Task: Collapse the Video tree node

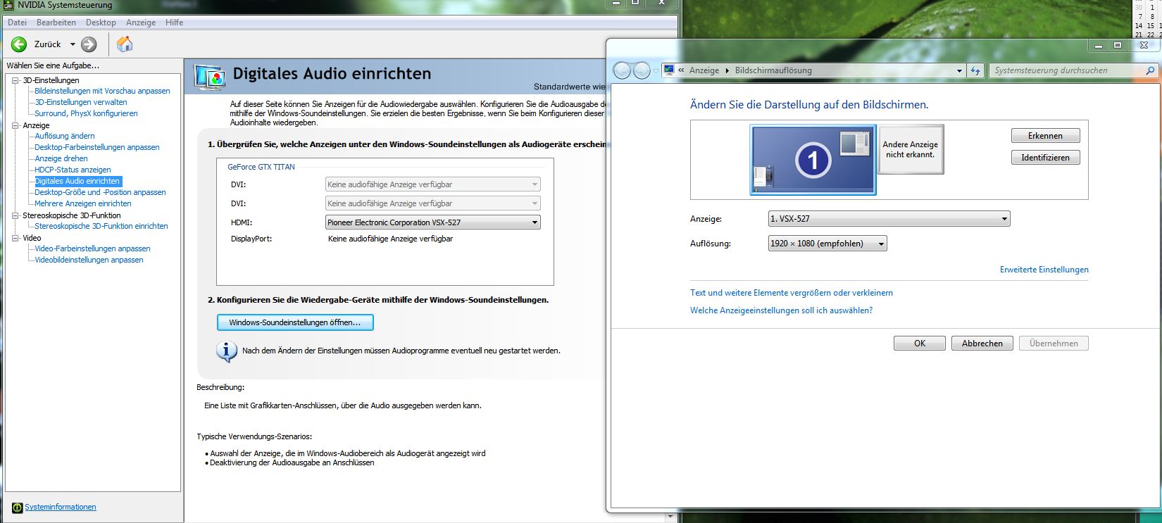Action: [15, 238]
